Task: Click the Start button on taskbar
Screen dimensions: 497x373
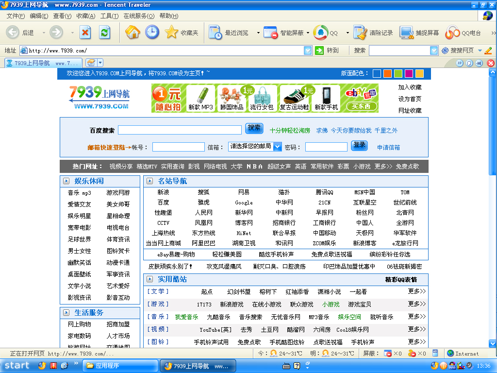Action: pos(17,366)
